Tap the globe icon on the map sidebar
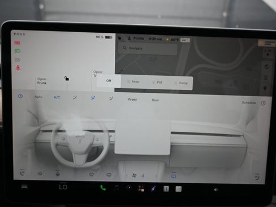Screen dimensions: 276x207 [x=266, y=66]
